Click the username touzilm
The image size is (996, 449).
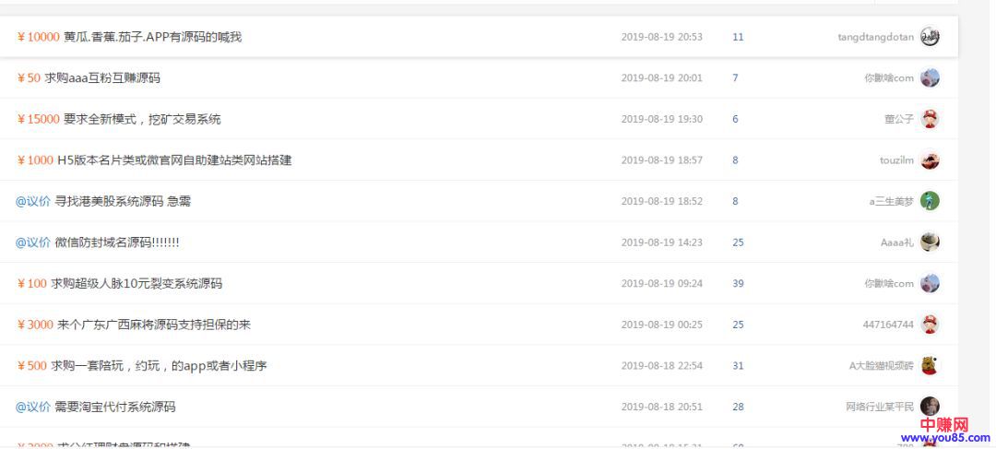(x=896, y=160)
